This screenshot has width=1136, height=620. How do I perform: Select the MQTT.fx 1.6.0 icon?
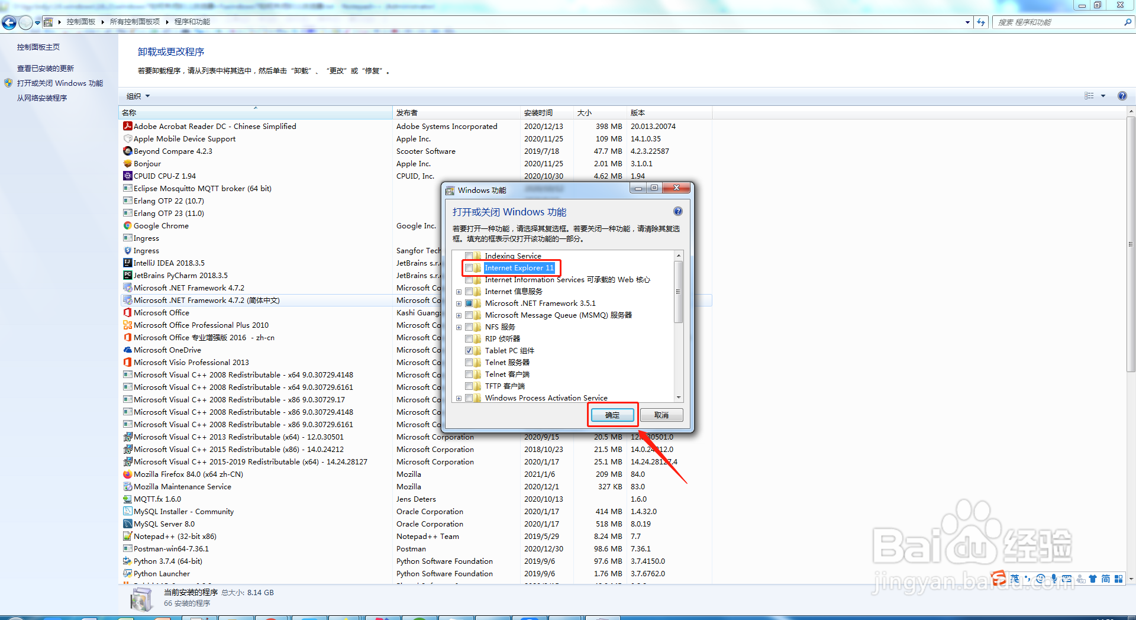point(127,499)
